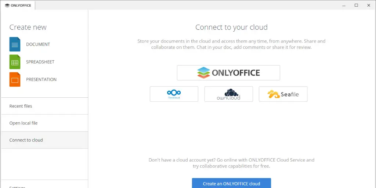Open the Recent files section

tap(44, 106)
